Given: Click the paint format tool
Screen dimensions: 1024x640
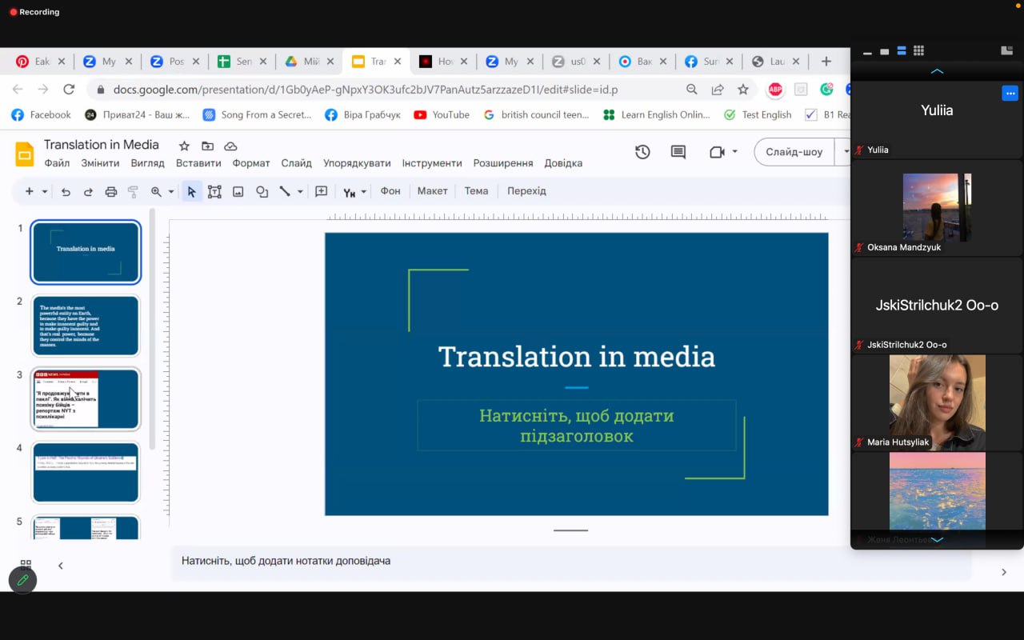Looking at the screenshot, I should click(x=133, y=191).
